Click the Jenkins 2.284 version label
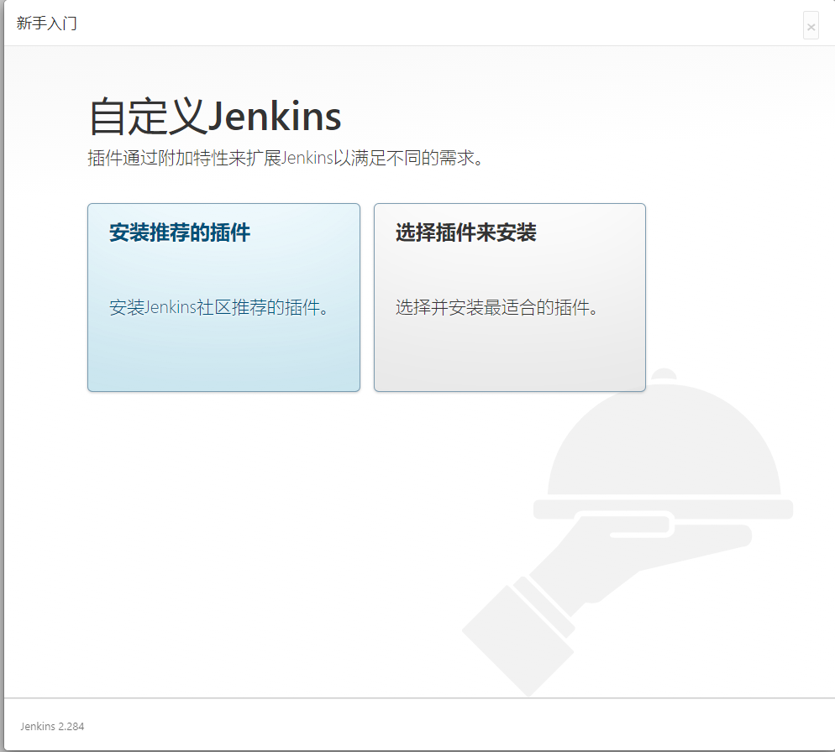Image resolution: width=835 pixels, height=752 pixels. tap(50, 726)
